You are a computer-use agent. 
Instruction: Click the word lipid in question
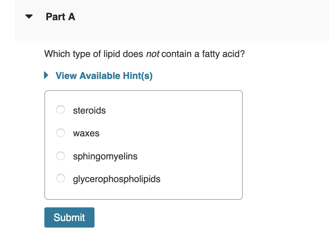tap(110, 54)
